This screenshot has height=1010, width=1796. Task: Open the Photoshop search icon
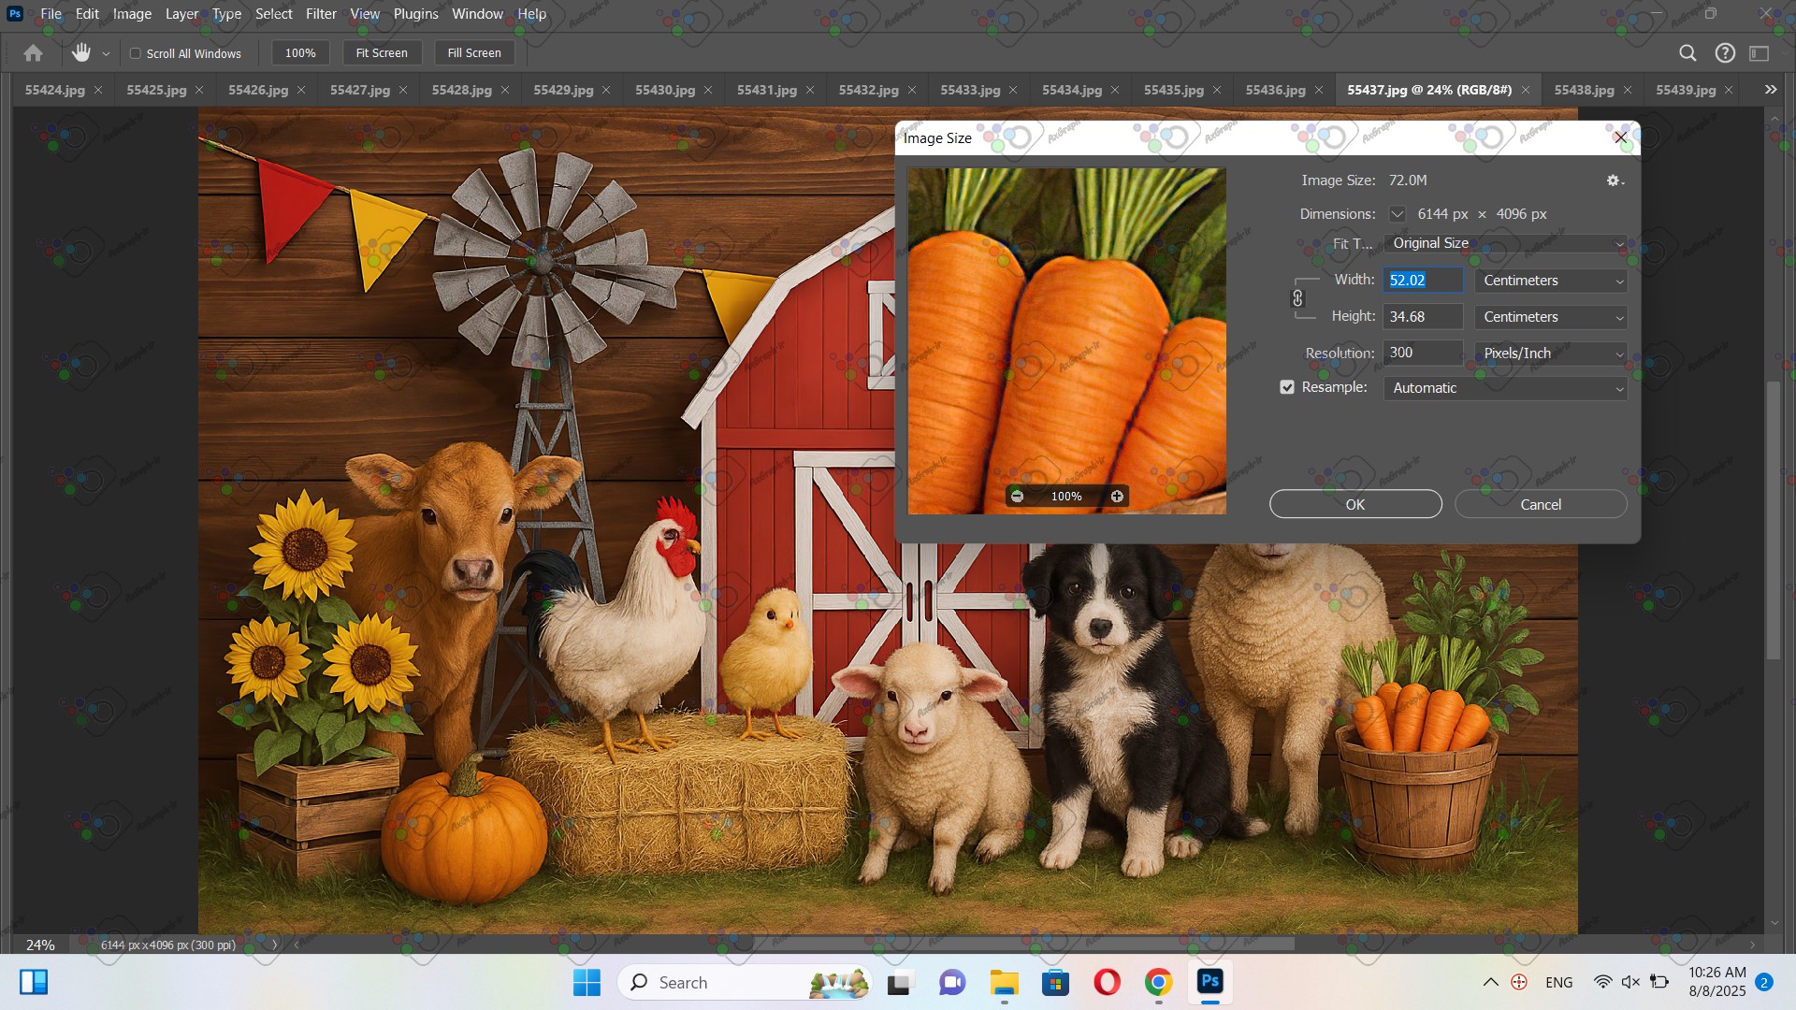coord(1687,53)
